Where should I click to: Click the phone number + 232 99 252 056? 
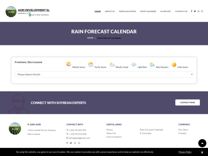click(78, 134)
